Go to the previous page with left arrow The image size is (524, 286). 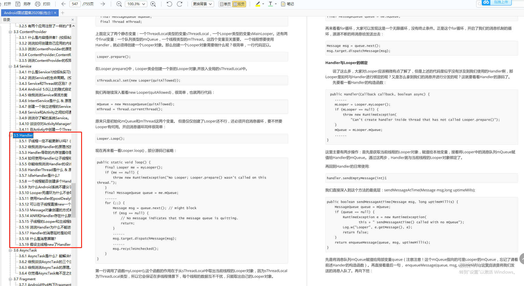pyautogui.click(x=64, y=4)
